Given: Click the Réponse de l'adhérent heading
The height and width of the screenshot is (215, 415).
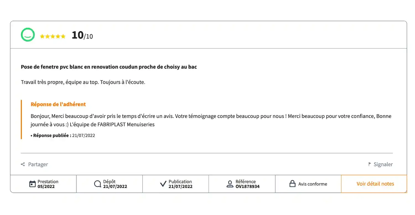Looking at the screenshot, I should coord(58,104).
